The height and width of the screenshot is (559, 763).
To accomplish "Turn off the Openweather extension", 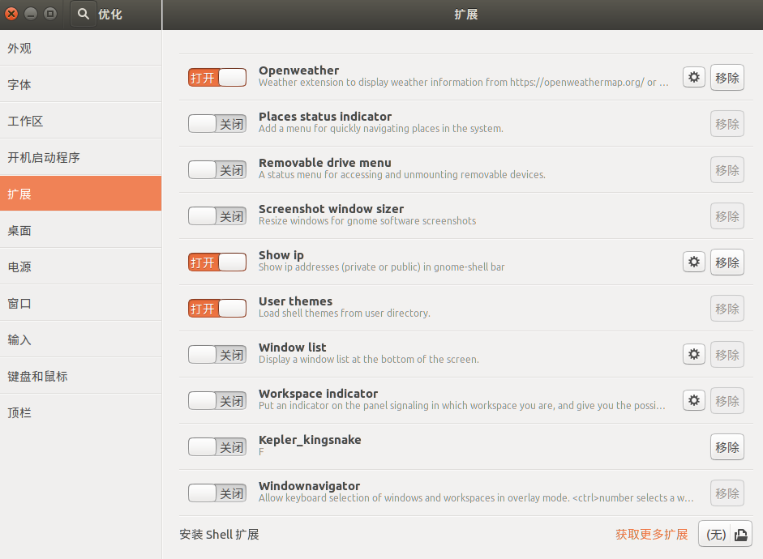I will 217,77.
